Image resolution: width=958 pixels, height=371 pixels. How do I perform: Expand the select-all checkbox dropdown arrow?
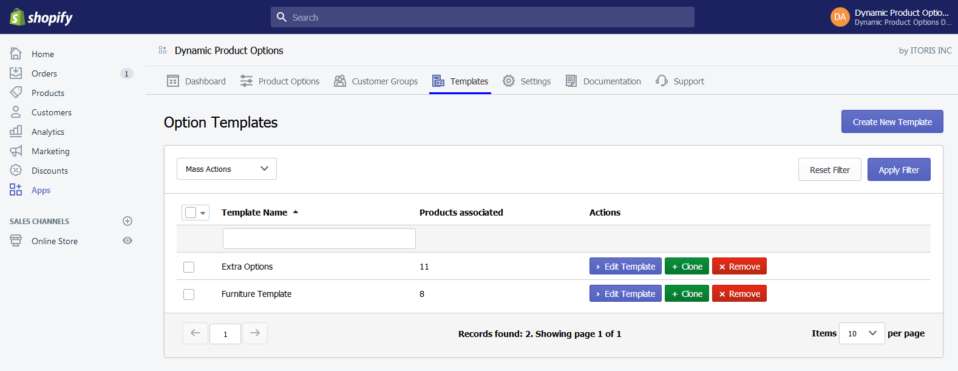click(203, 213)
